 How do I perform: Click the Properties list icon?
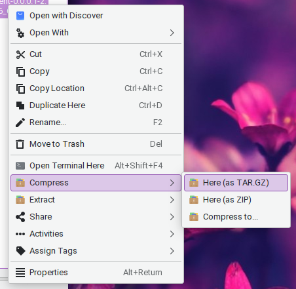pyautogui.click(x=20, y=273)
